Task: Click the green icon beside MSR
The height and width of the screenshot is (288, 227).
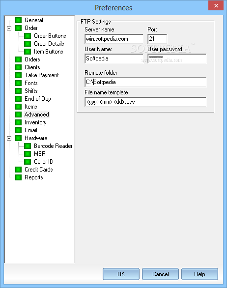Action: coord(28,154)
